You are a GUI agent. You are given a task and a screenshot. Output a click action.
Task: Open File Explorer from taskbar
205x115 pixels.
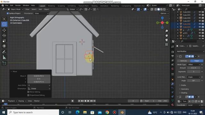coord(85,112)
